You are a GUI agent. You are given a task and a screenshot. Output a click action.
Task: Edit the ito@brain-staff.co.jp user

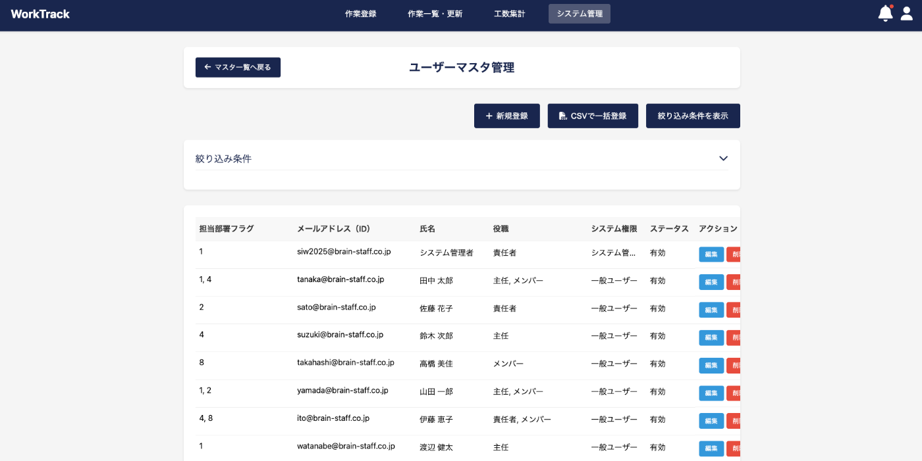[x=711, y=421]
